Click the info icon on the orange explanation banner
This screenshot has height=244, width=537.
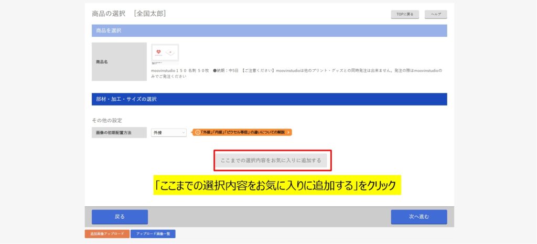[197, 133]
